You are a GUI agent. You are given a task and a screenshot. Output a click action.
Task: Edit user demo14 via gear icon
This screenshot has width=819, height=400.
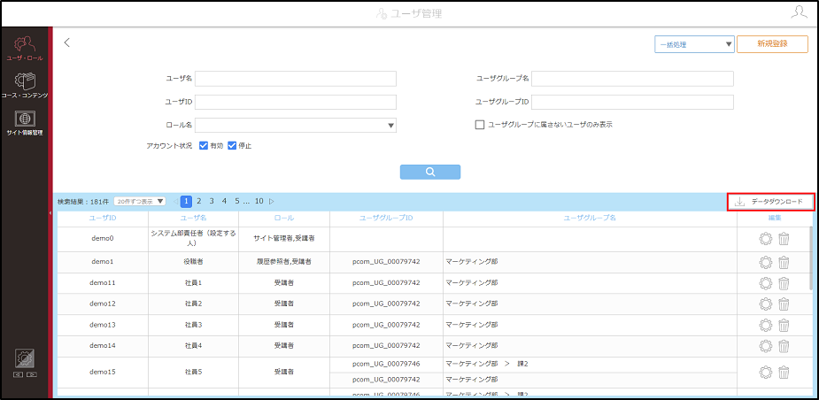pos(765,346)
